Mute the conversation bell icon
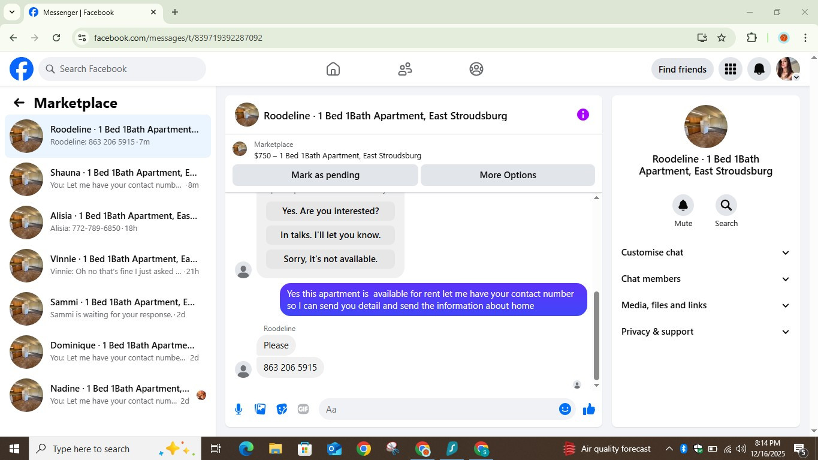 683,205
